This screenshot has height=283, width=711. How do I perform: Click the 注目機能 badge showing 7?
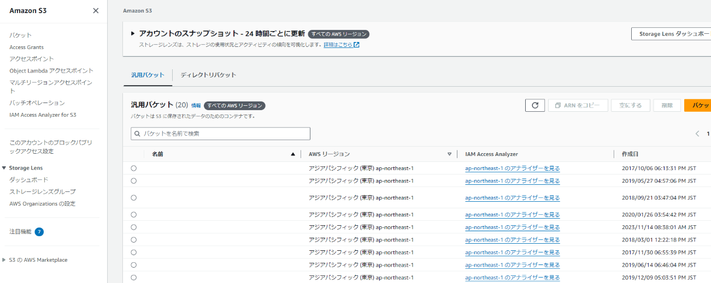(39, 232)
